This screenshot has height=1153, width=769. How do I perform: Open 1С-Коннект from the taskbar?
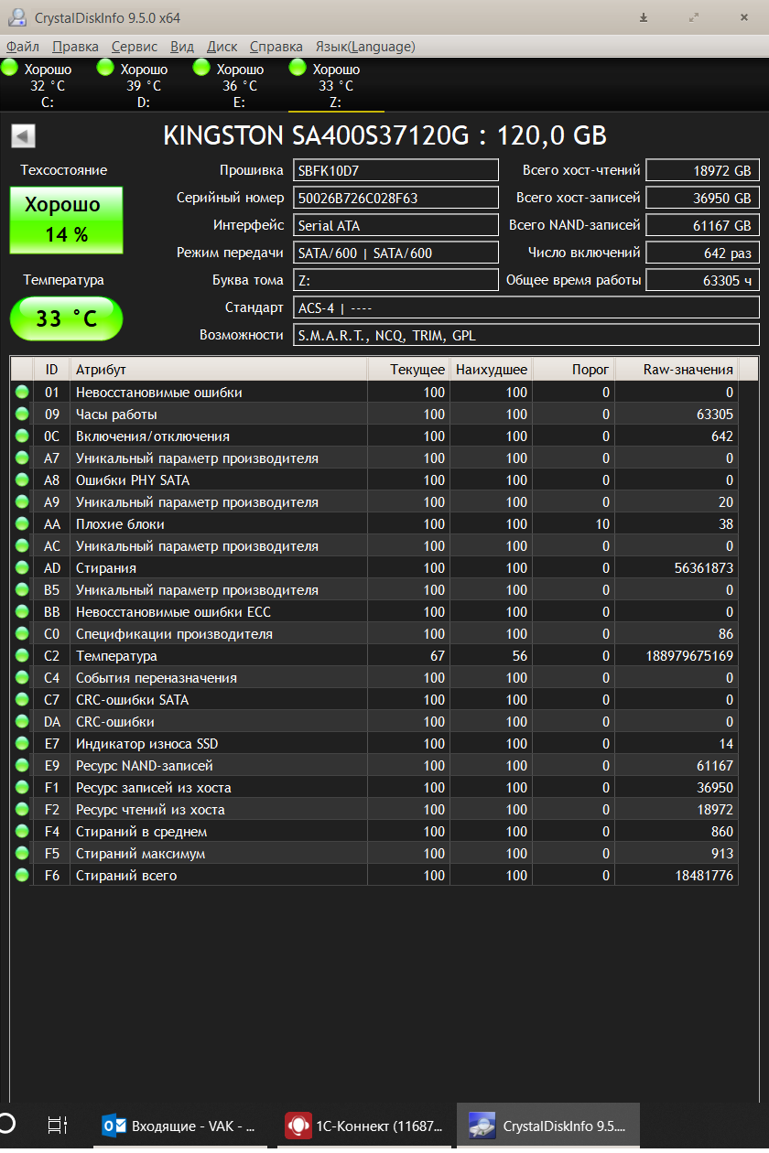pos(364,1126)
